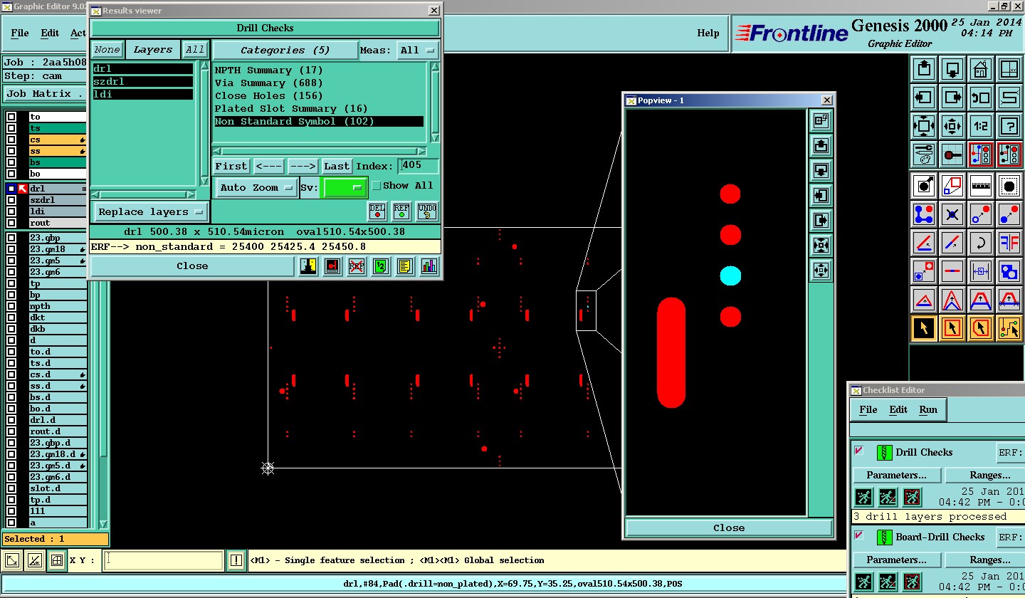Click the yellow notes icon in Results viewer
The width and height of the screenshot is (1025, 598).
tap(404, 266)
